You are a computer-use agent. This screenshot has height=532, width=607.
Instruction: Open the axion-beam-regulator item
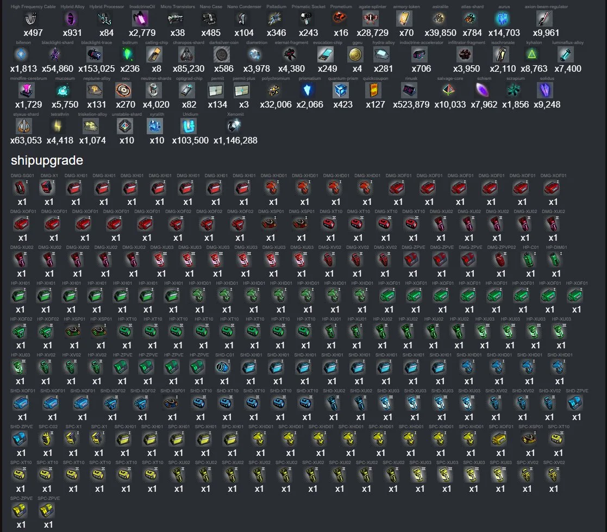545,20
